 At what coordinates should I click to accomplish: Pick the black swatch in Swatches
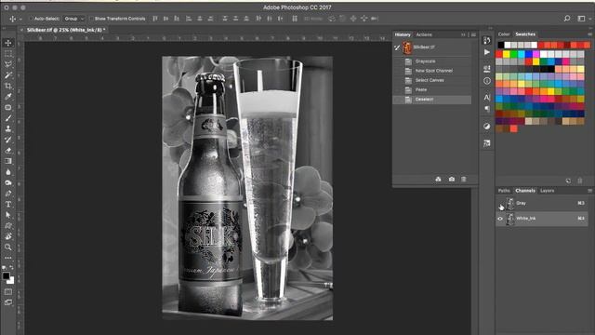tap(501, 46)
